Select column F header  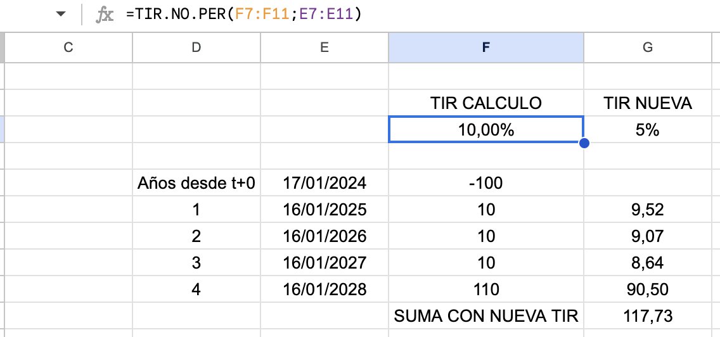point(486,48)
